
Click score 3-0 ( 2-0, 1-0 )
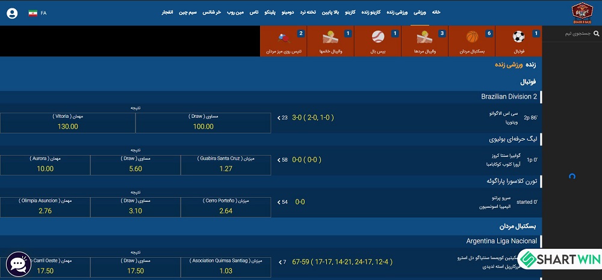[313, 118]
